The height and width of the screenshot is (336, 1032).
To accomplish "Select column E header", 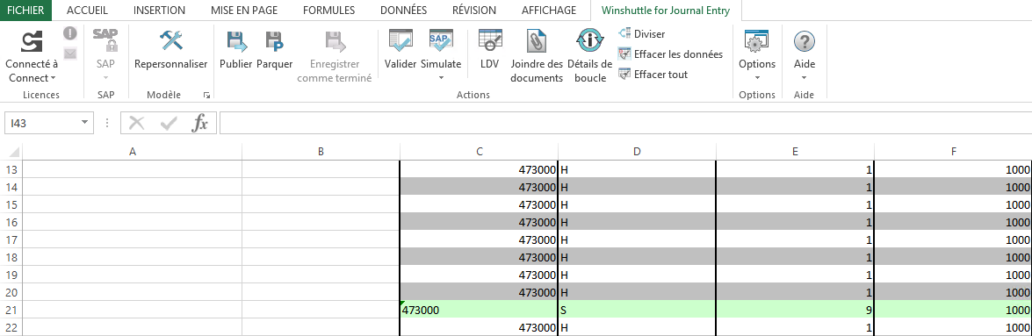I will [795, 152].
